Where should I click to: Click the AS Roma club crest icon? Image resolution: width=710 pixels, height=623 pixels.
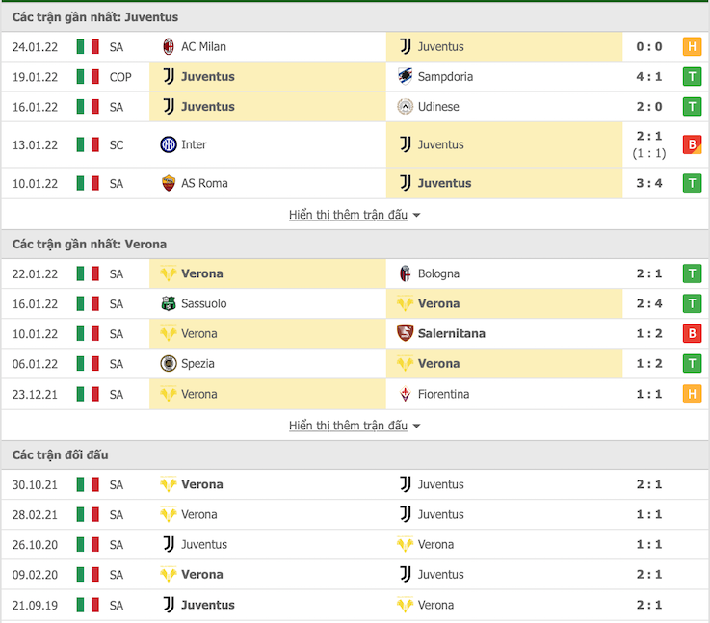pos(169,183)
